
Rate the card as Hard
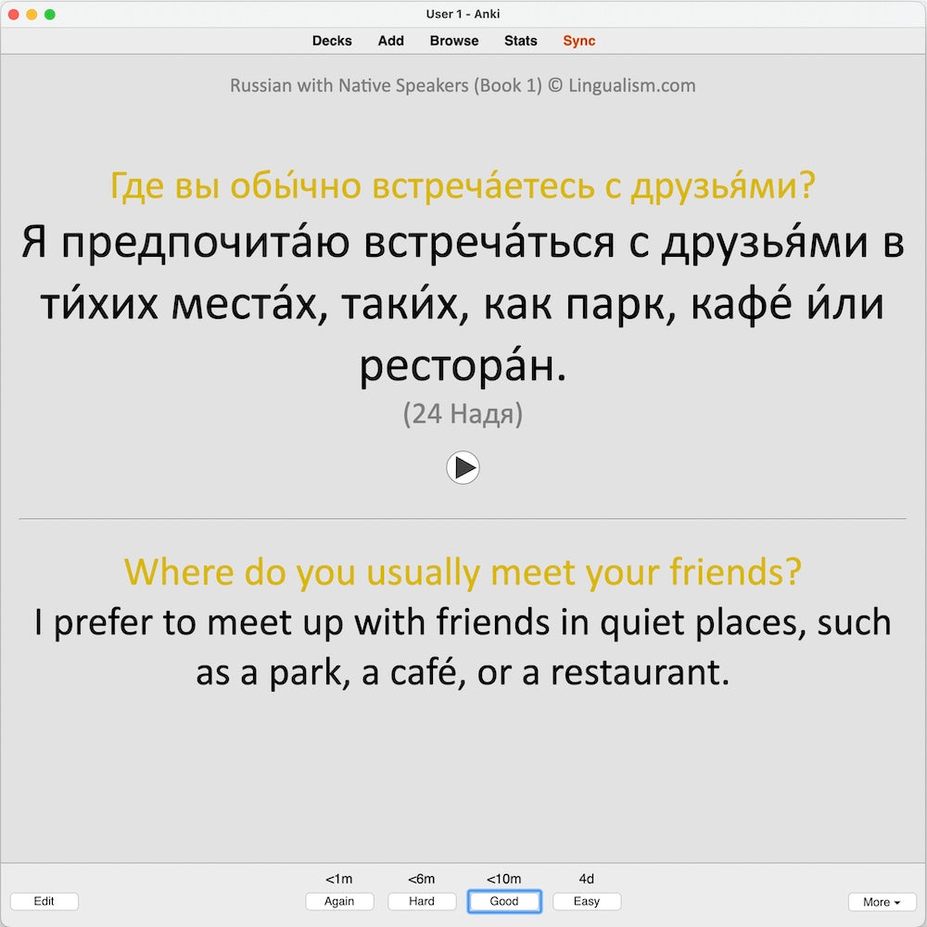422,901
